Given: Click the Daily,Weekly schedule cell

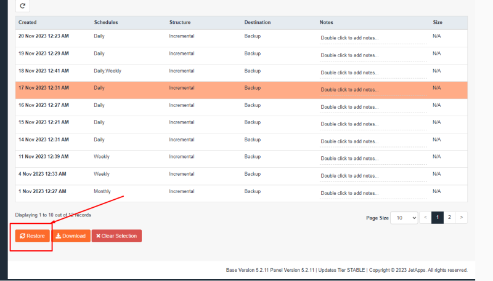Looking at the screenshot, I should [107, 71].
